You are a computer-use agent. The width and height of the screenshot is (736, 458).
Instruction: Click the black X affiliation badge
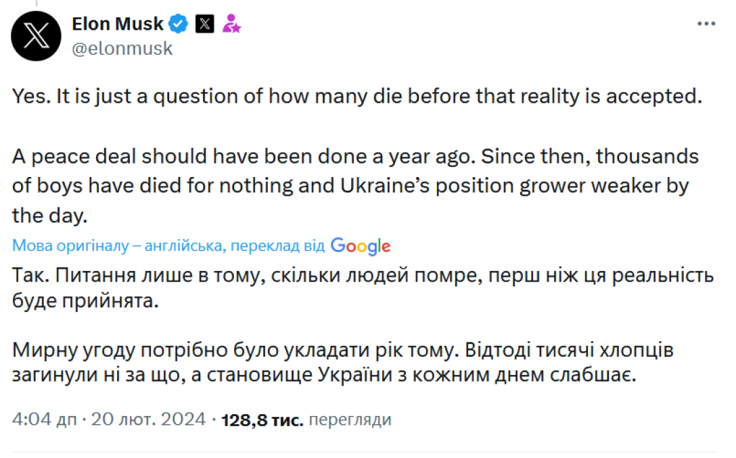point(204,24)
